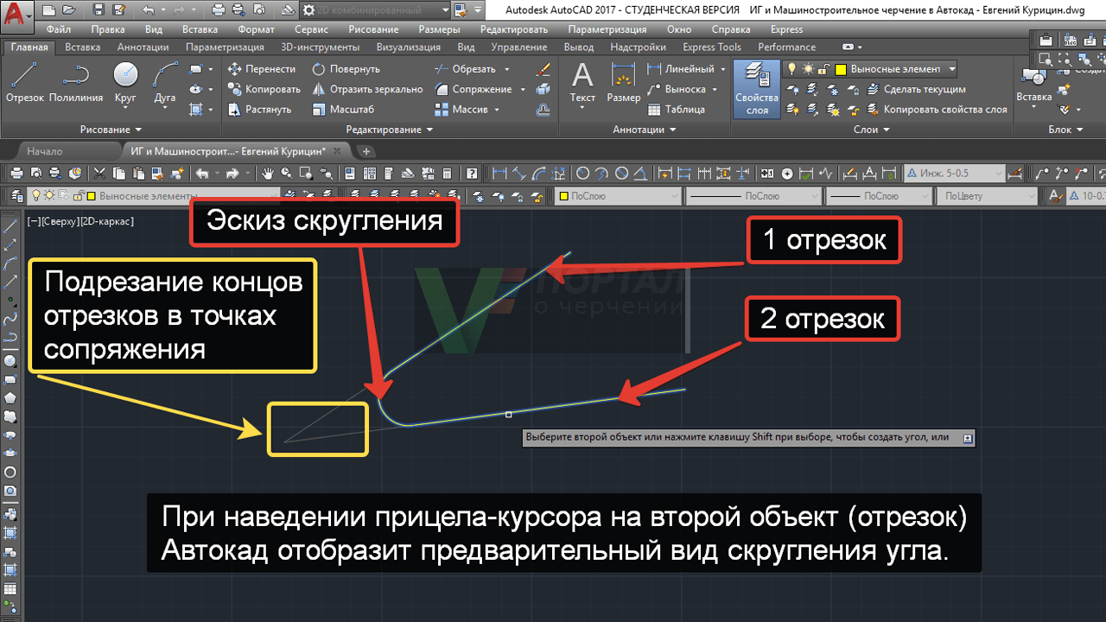Expand the Рисование panel
This screenshot has height=622, width=1106.
click(110, 130)
